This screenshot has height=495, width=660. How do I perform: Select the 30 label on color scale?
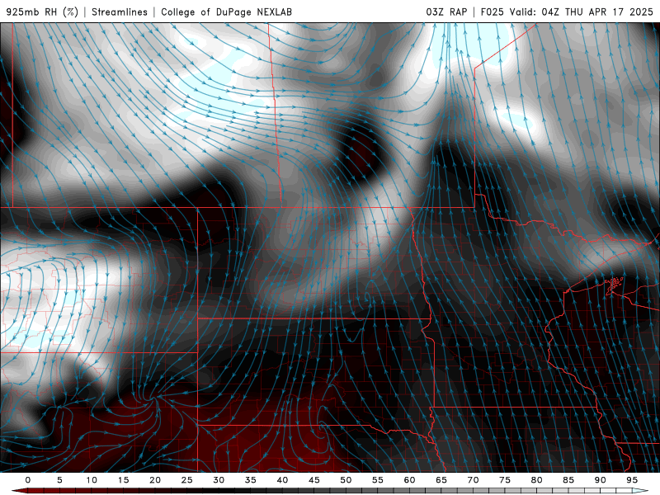point(219,480)
